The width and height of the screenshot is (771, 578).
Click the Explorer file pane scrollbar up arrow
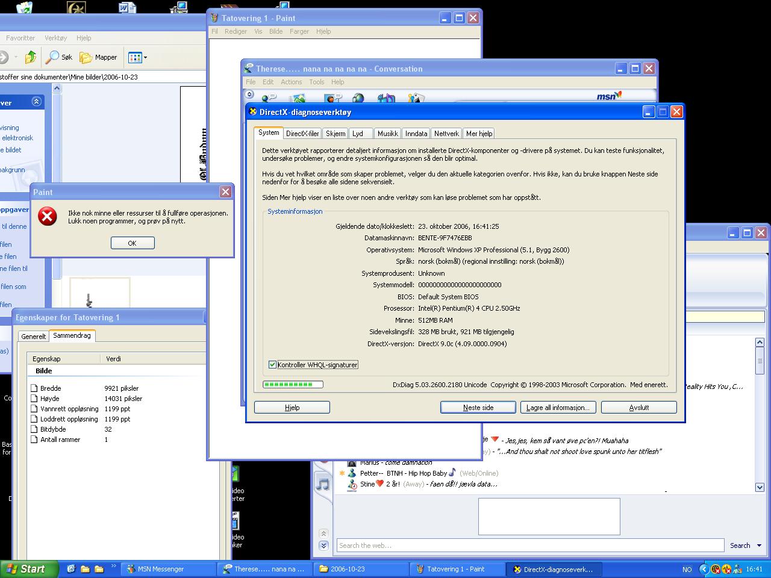(x=57, y=89)
